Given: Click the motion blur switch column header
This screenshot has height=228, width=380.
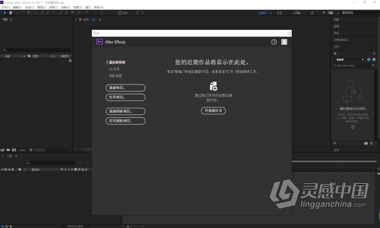Looking at the screenshot, I should [79, 170].
